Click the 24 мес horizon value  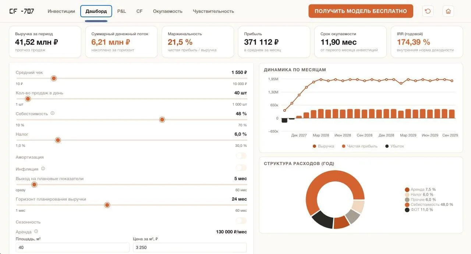(239, 199)
